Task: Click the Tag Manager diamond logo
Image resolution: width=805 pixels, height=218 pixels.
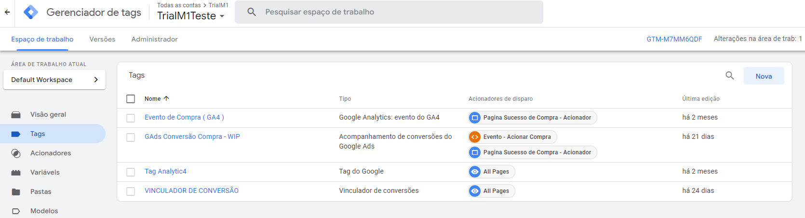Action: [31, 12]
